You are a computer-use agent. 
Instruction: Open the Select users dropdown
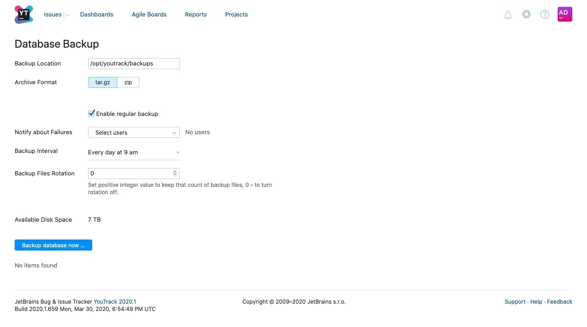(134, 132)
